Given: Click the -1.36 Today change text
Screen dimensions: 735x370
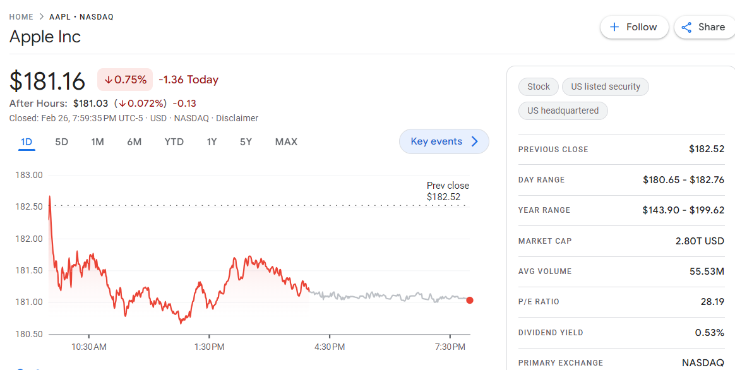Looking at the screenshot, I should (188, 80).
